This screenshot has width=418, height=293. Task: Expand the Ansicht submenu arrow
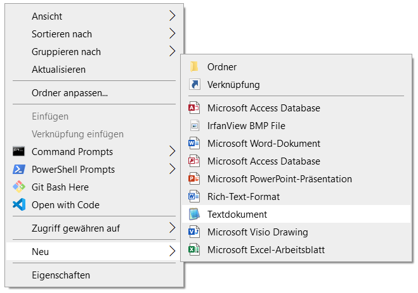(x=173, y=16)
